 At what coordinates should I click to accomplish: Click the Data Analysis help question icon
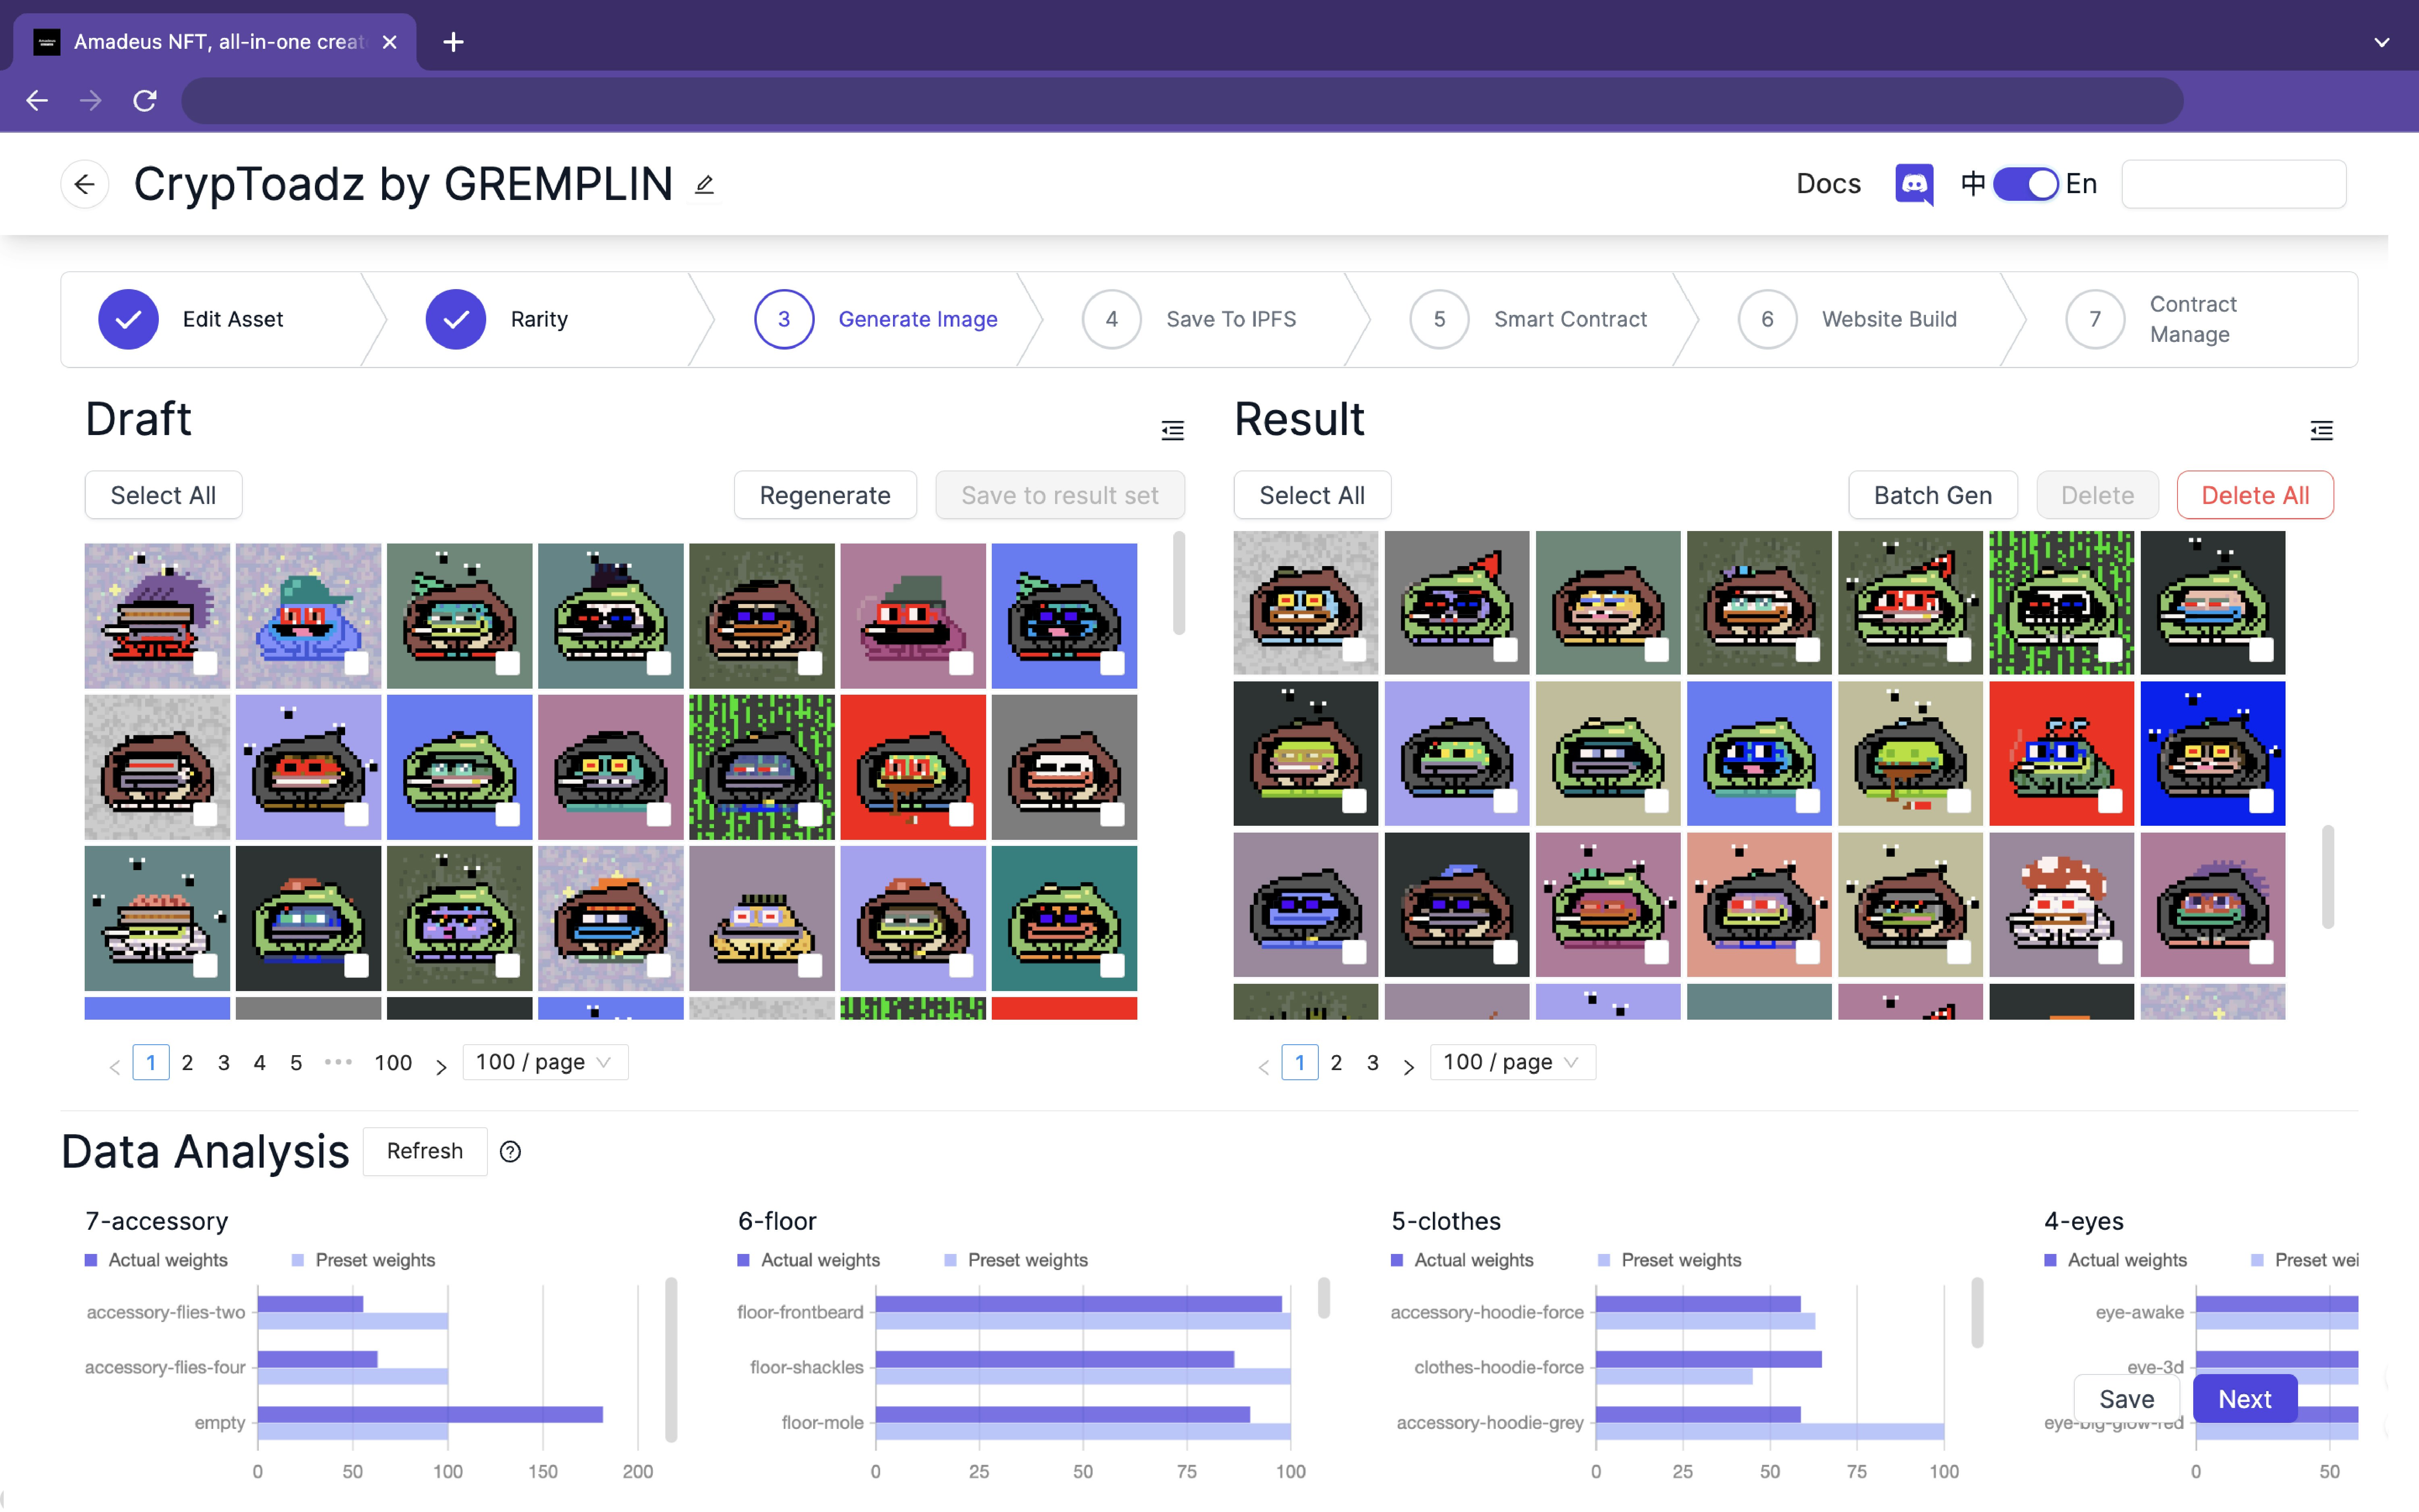pyautogui.click(x=510, y=1152)
